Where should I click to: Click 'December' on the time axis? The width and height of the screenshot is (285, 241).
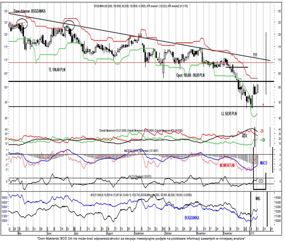(228, 233)
